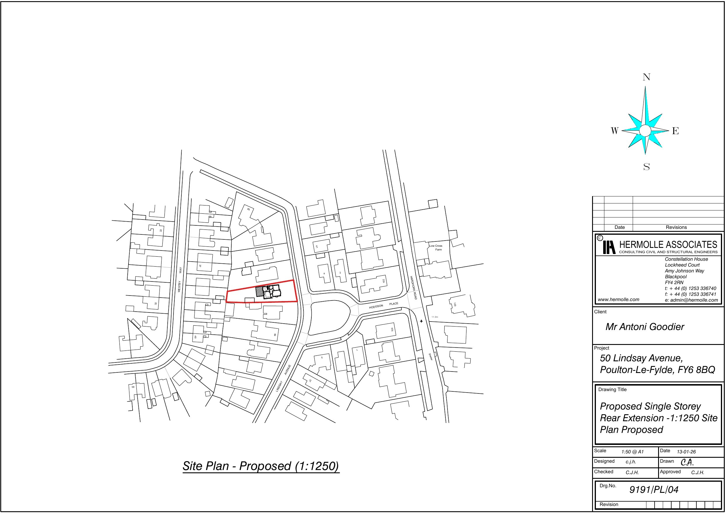The height and width of the screenshot is (513, 725).
Task: Click the Hermolle Associates logo mark
Action: [x=609, y=248]
